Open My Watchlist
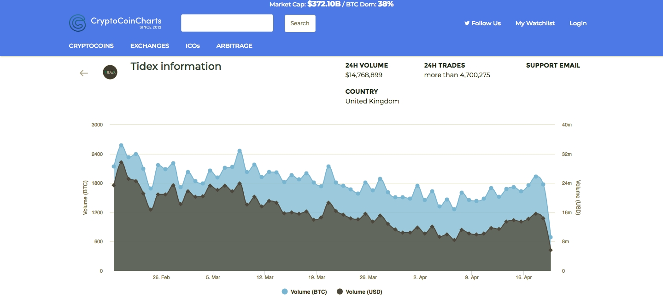Image resolution: width=663 pixels, height=303 pixels. coord(535,23)
